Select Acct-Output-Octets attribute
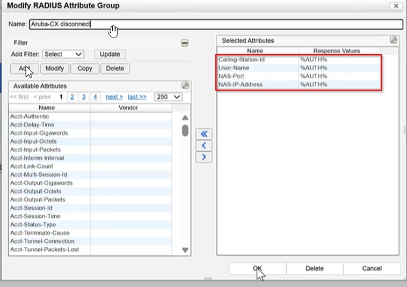This screenshot has width=407, height=287. coord(90,191)
